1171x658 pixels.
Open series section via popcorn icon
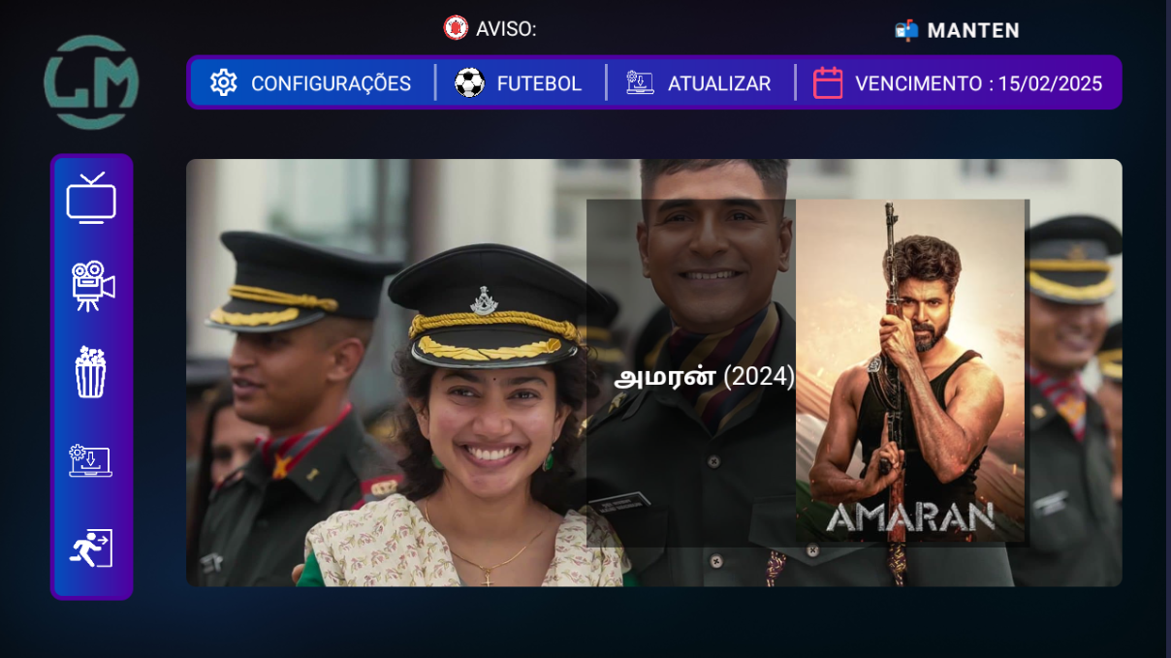click(91, 372)
